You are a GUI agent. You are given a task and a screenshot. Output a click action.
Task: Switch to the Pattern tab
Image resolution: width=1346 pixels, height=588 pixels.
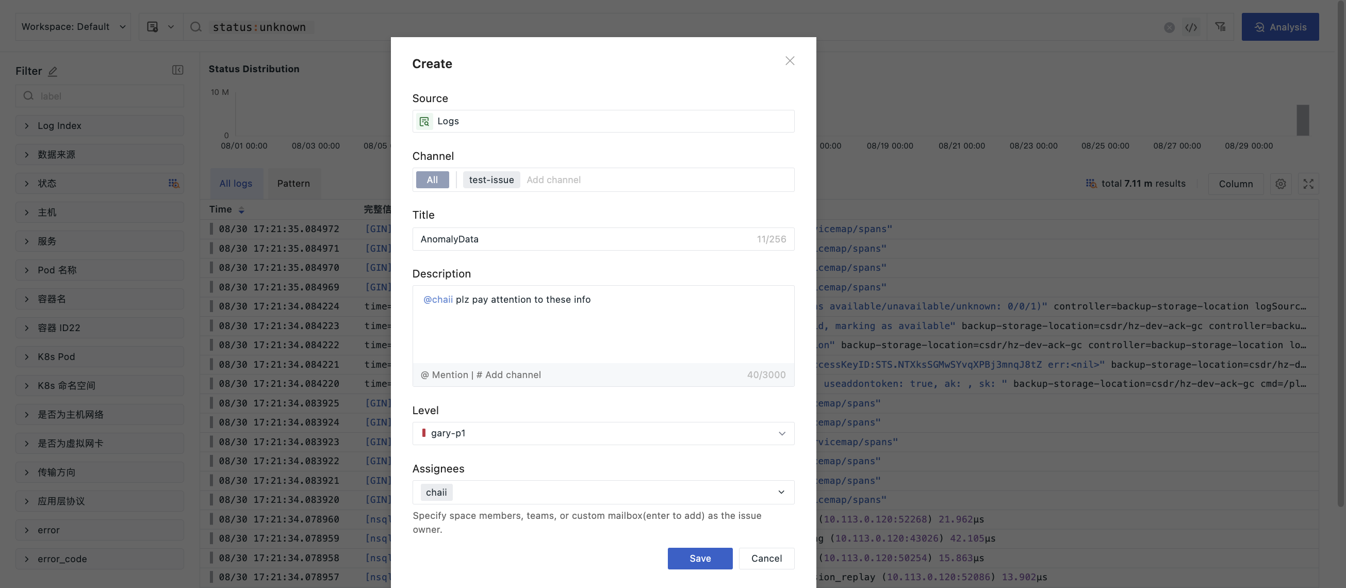(293, 184)
